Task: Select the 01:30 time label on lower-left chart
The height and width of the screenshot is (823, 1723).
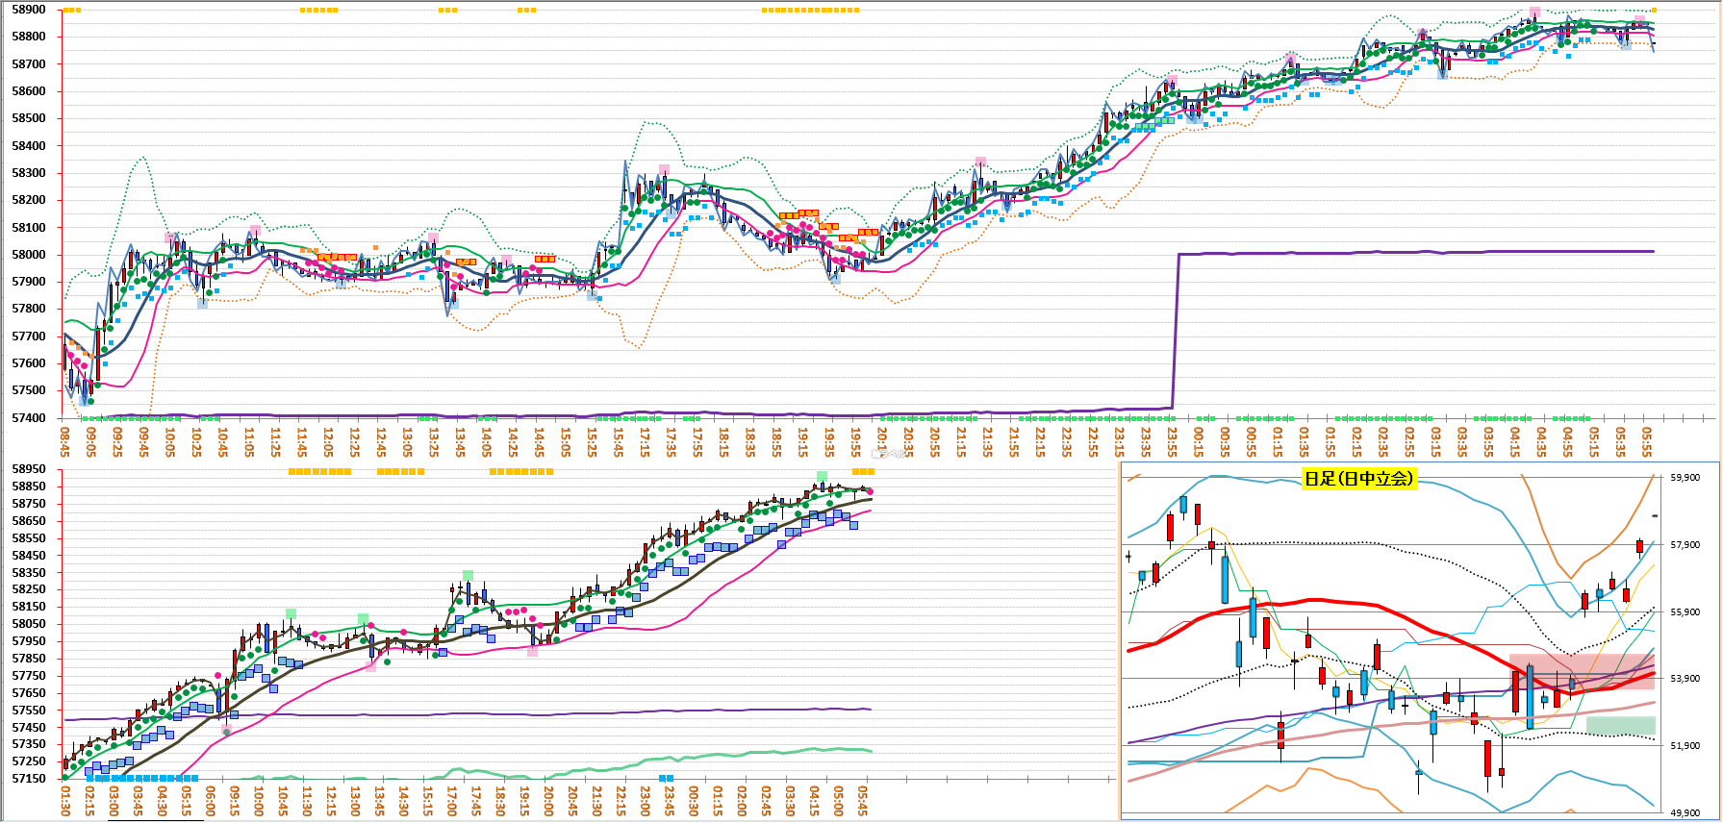Action: [65, 800]
